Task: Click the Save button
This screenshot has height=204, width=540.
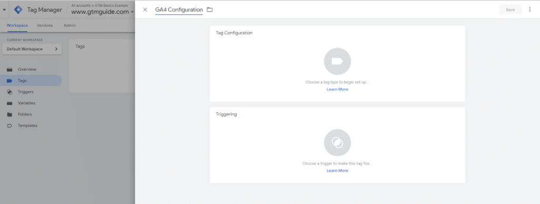Action: point(510,9)
